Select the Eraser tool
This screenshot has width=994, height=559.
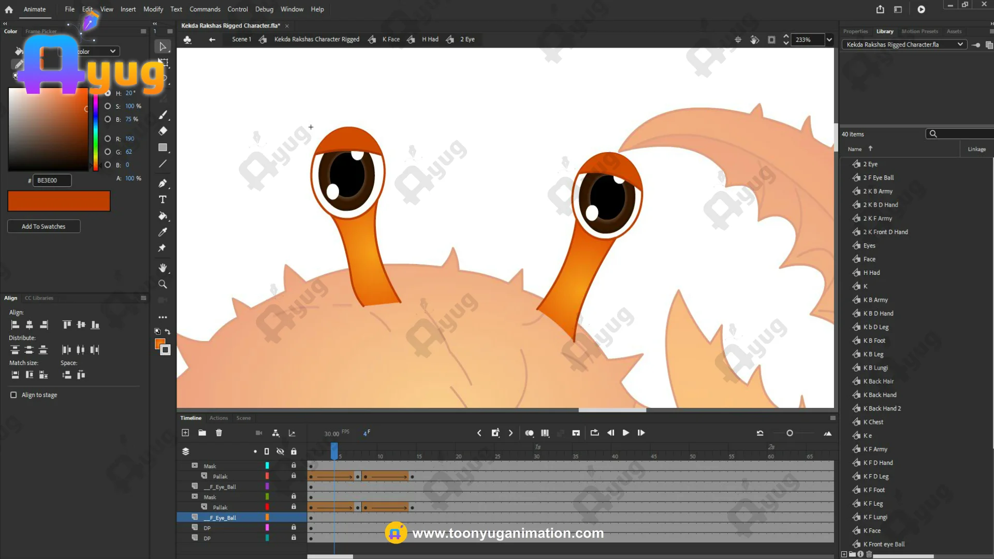click(x=163, y=131)
